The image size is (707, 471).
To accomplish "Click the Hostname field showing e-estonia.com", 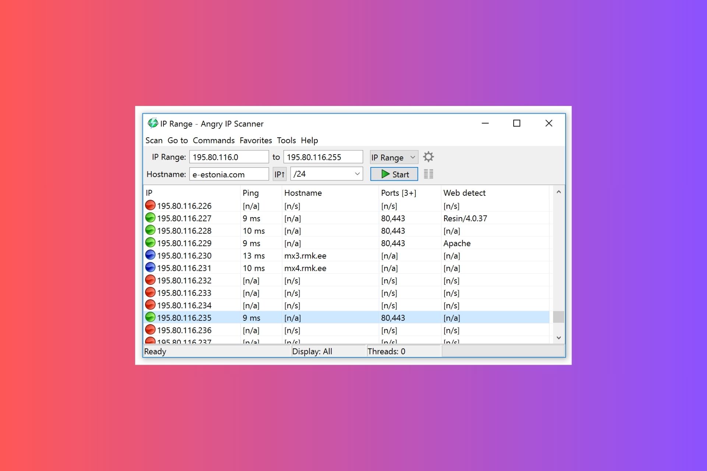I will [229, 174].
